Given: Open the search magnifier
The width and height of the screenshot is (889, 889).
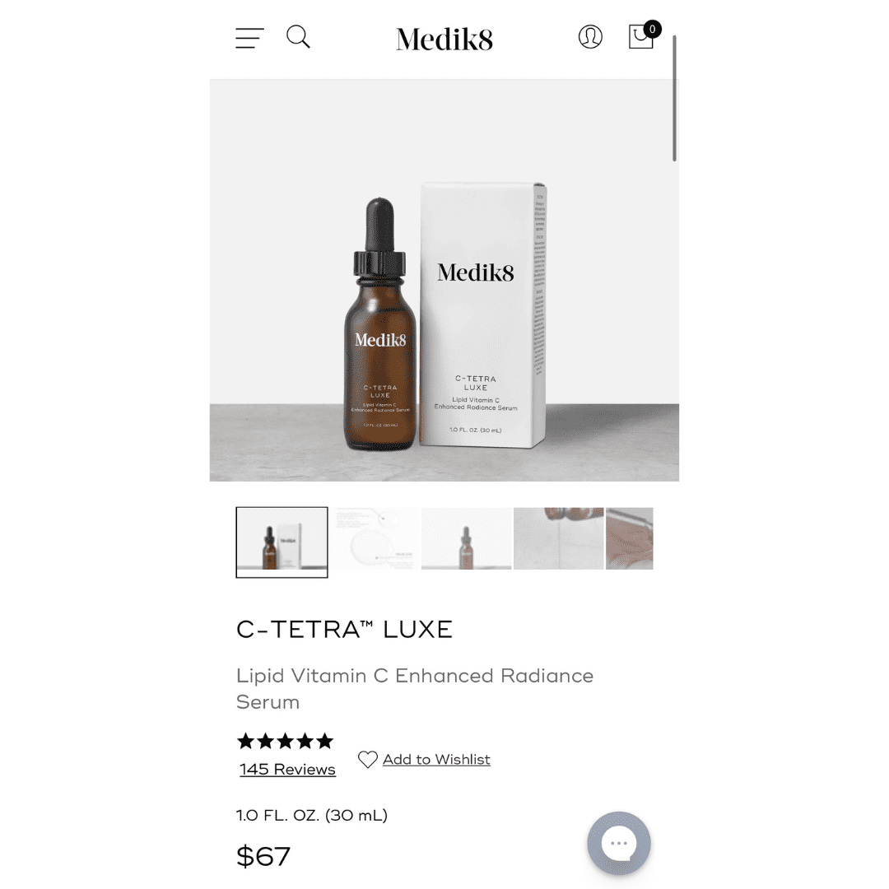Looking at the screenshot, I should [298, 37].
